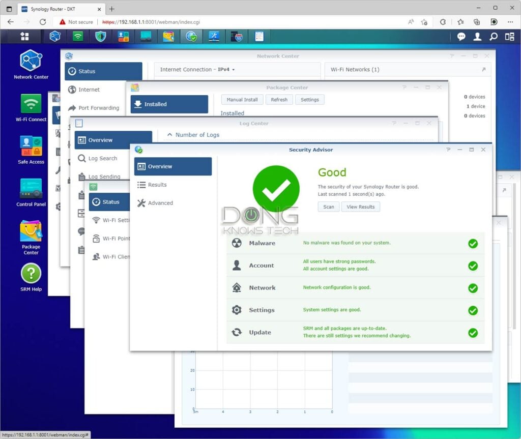Click the Account row in Security Advisor

(355, 265)
